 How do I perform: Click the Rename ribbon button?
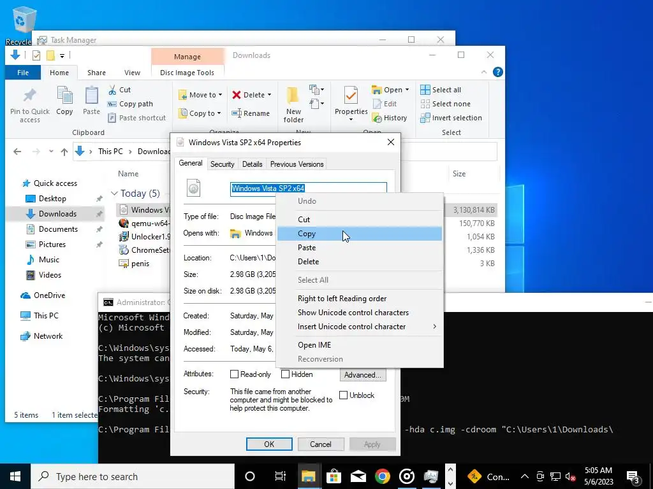coord(251,113)
